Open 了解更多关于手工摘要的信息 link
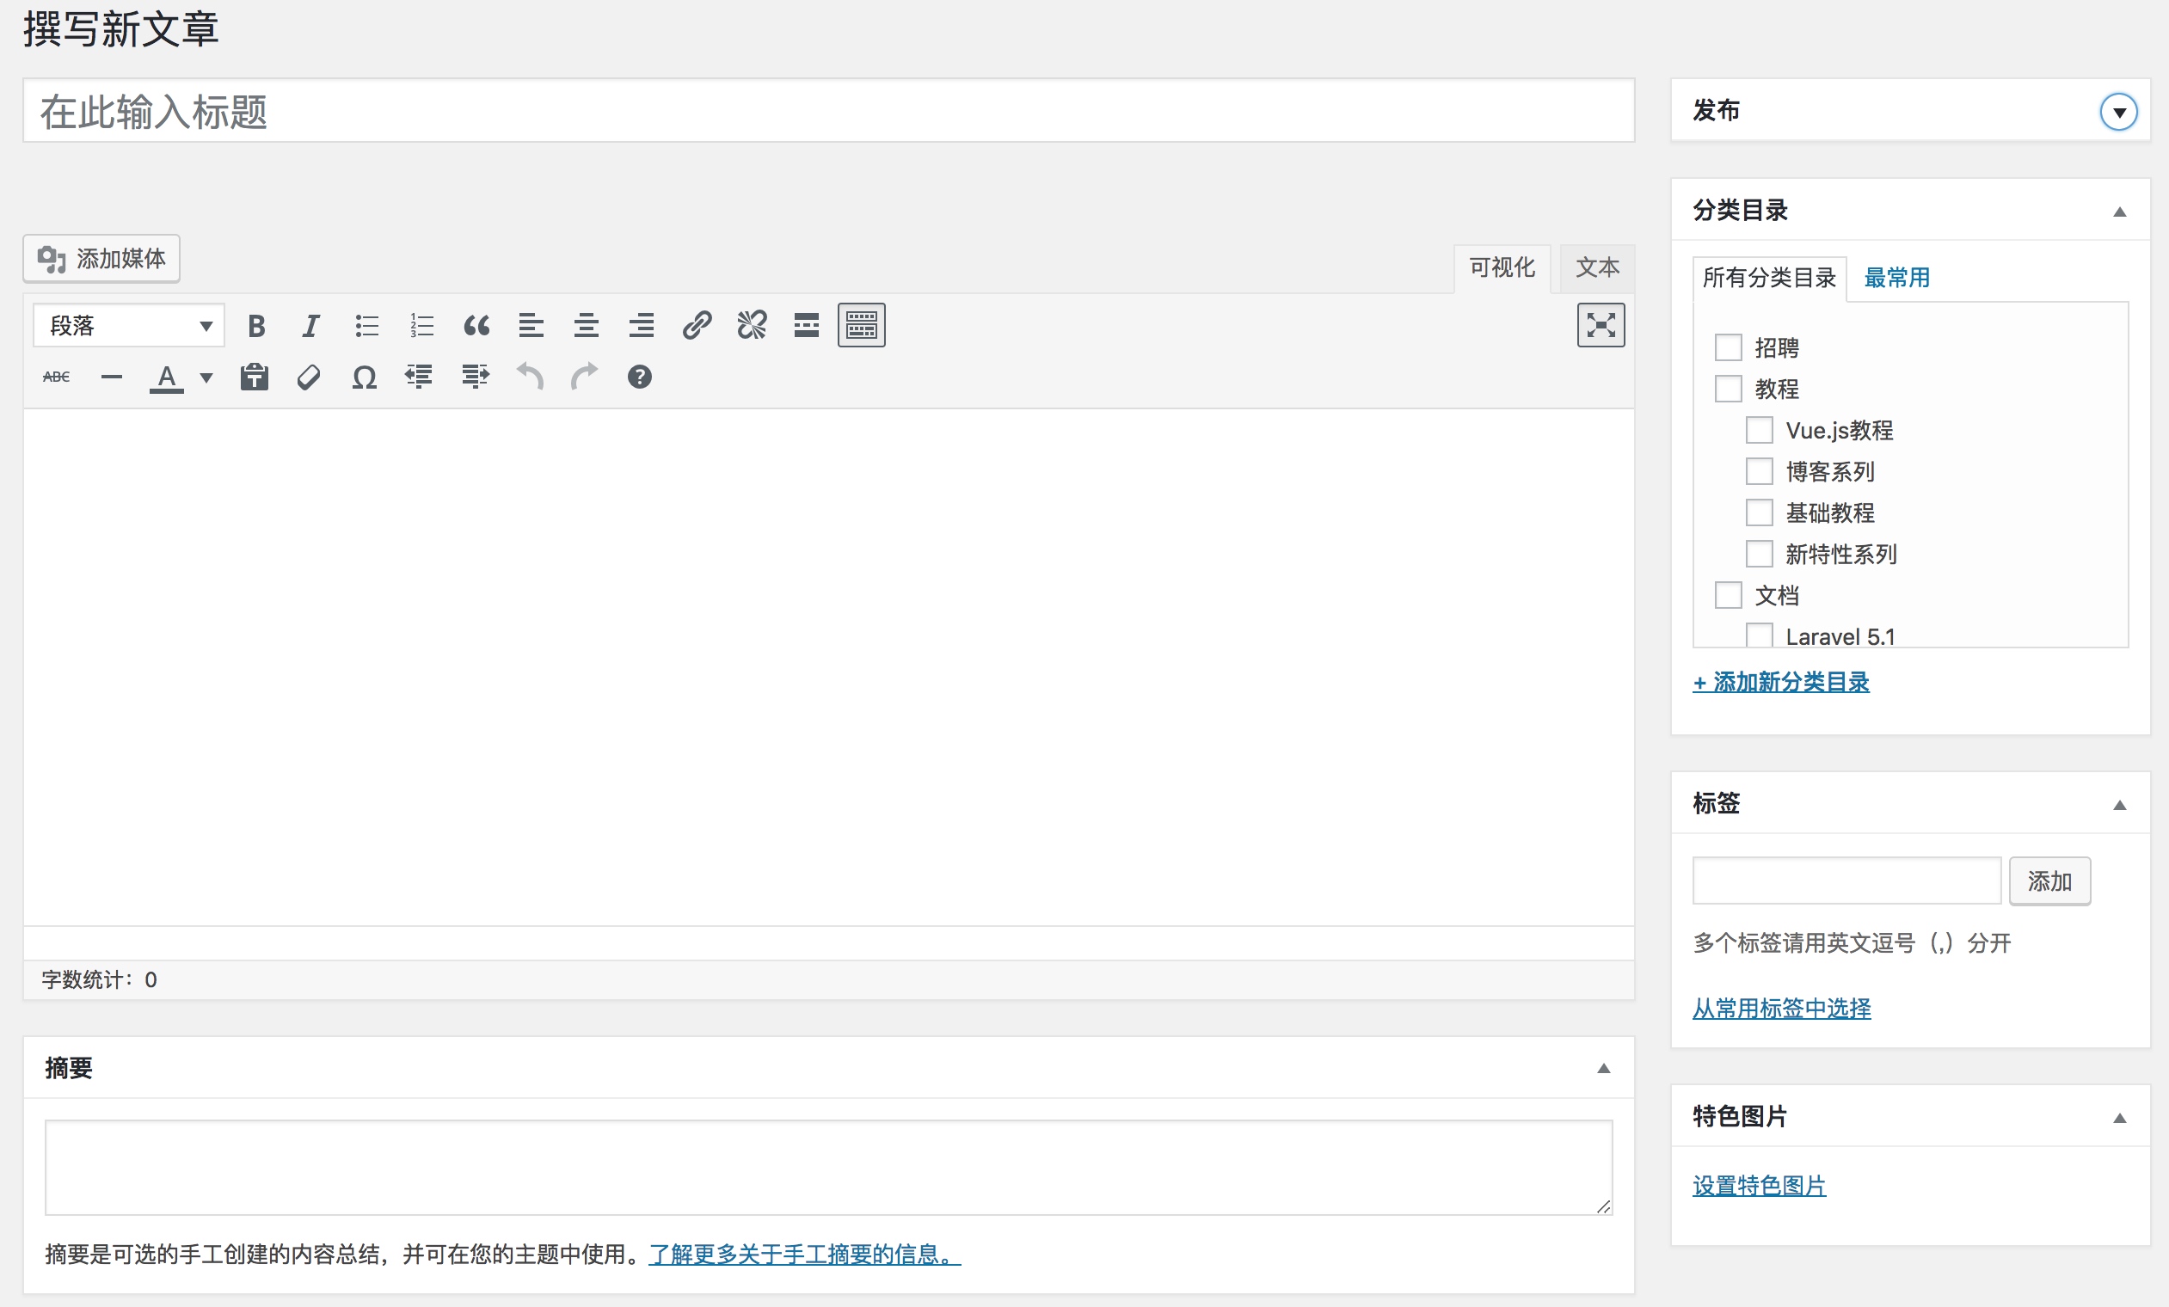2169x1307 pixels. 805,1255
